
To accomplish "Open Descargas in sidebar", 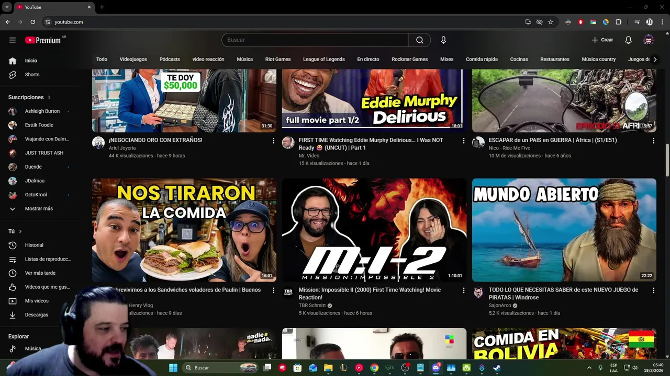I will (x=39, y=315).
